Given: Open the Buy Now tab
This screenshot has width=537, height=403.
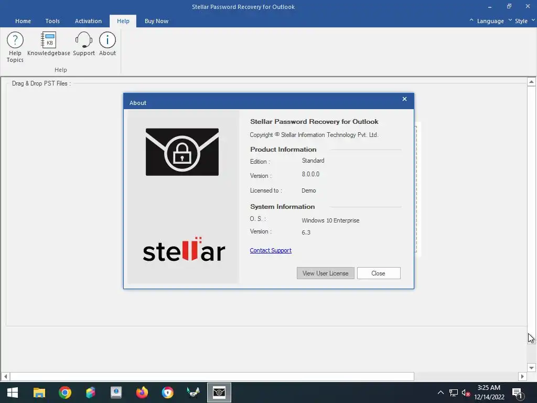Looking at the screenshot, I should tap(156, 21).
